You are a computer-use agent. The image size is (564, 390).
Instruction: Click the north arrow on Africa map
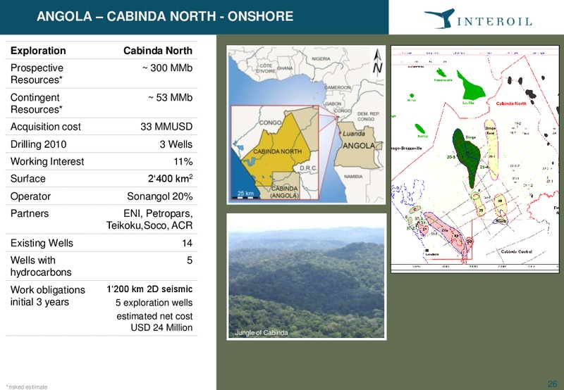point(377,63)
